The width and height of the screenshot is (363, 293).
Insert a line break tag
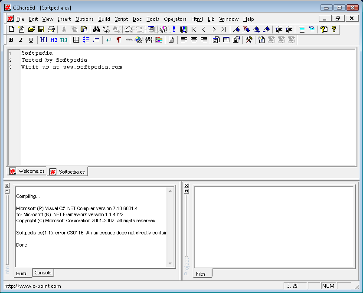point(108,40)
